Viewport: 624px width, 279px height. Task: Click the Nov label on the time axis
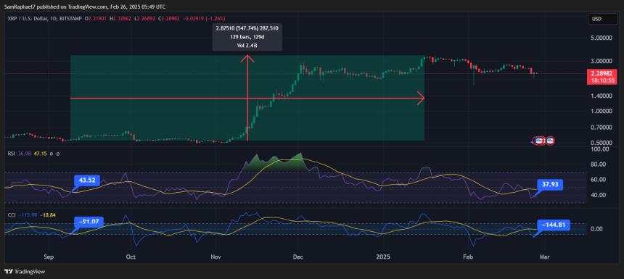[215, 257]
